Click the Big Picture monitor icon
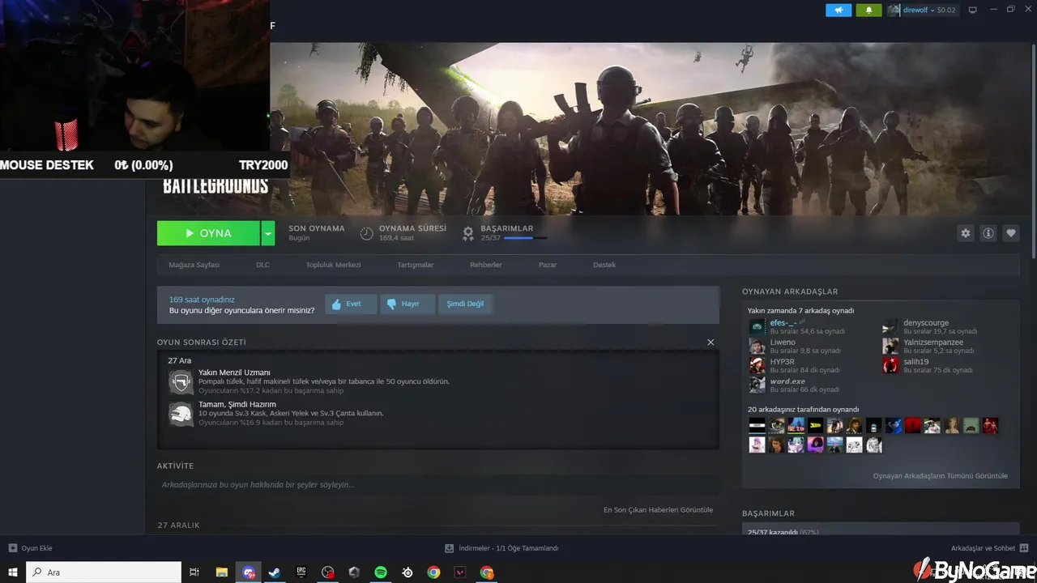1037x583 pixels. (972, 10)
